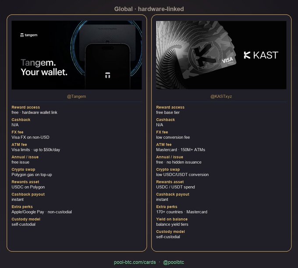Click Tangem 'Cashback payout' label
The image size is (298, 268).
pyautogui.click(x=28, y=194)
